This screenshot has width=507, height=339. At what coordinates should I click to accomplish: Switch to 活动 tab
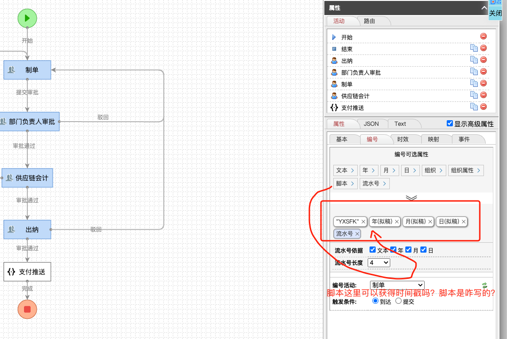(x=339, y=21)
